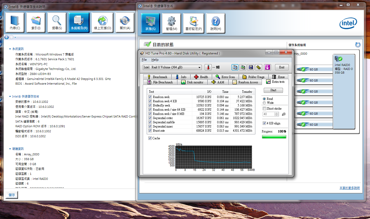The width and height of the screenshot is (370, 219).
Task: Open HD Tune options wrench icon
Action: 259,67
